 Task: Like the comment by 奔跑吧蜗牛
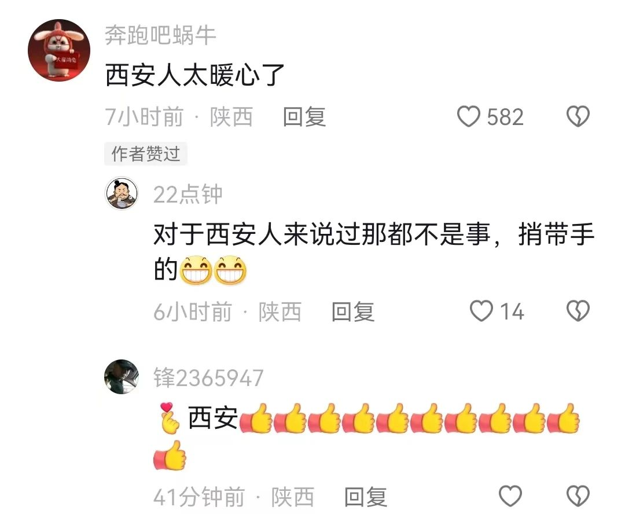click(x=468, y=116)
